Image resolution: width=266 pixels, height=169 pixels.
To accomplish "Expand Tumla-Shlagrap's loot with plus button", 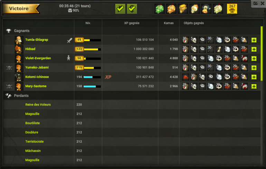I will [x=254, y=40].
